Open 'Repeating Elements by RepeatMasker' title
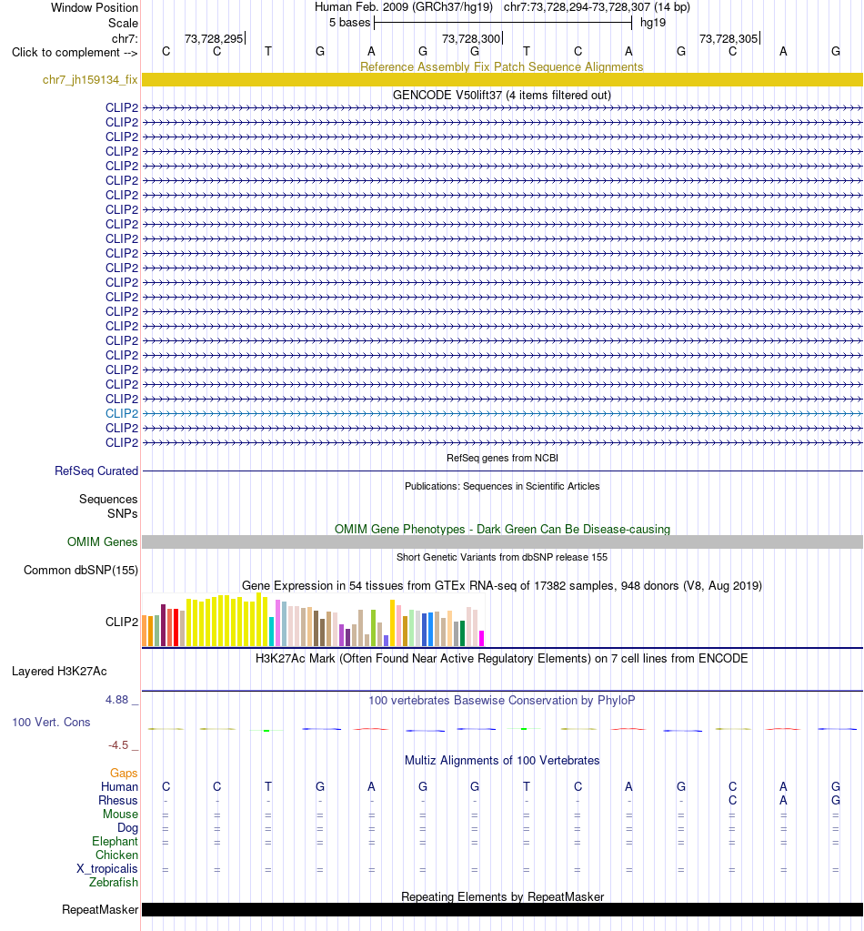Viewport: 864px width, 931px height. tap(502, 896)
